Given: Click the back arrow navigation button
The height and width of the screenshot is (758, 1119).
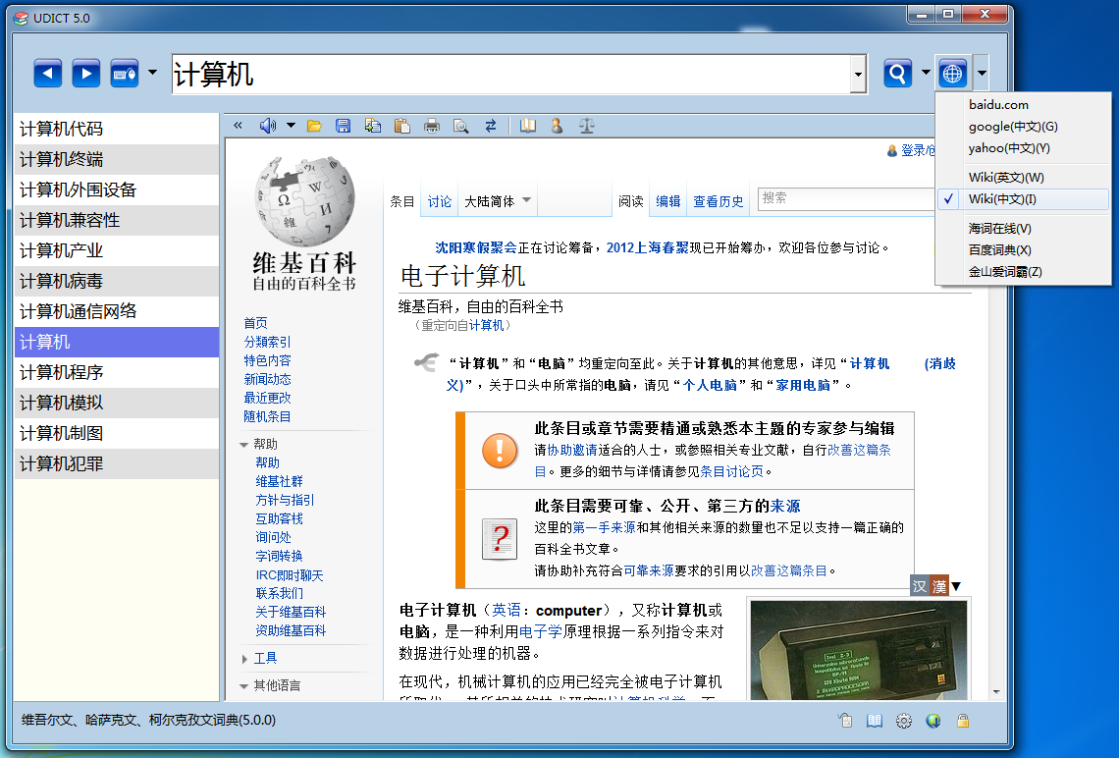Looking at the screenshot, I should [x=48, y=74].
